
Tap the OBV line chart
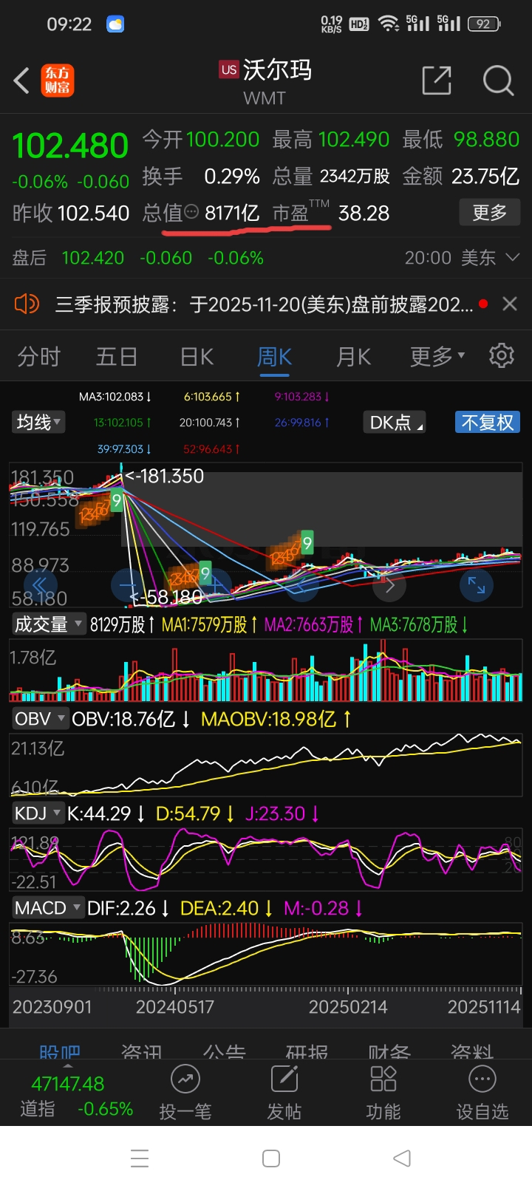[266, 764]
